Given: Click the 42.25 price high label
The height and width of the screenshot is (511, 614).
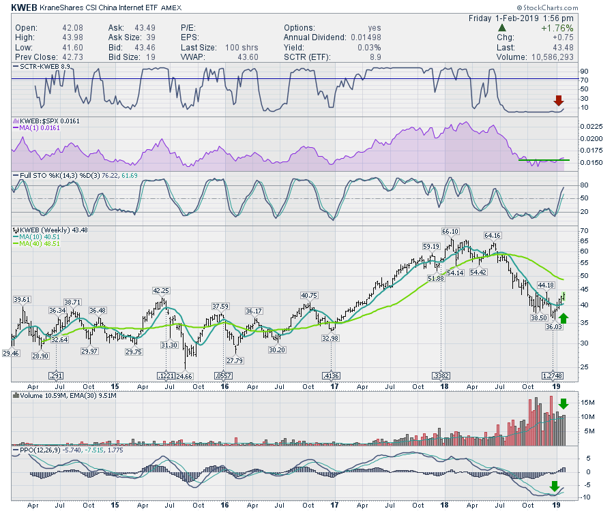Looking at the screenshot, I should [161, 290].
